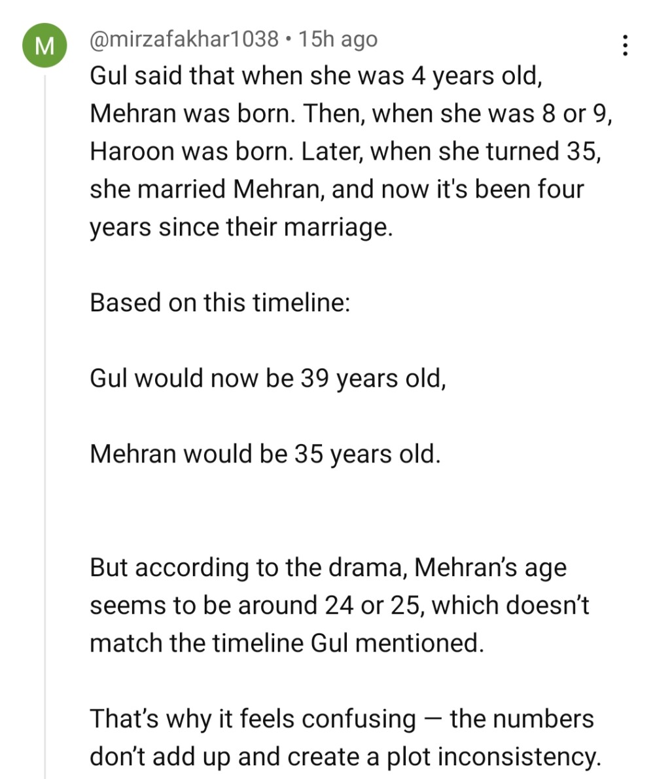Click the green "M" profile avatar

[44, 46]
